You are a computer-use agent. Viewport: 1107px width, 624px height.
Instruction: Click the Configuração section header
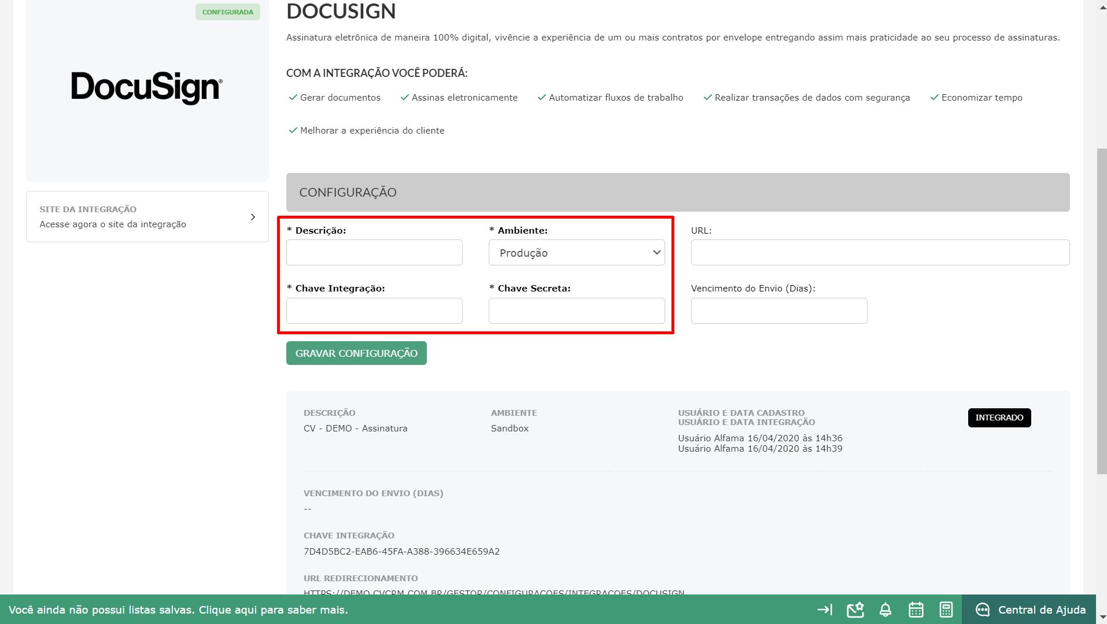678,192
